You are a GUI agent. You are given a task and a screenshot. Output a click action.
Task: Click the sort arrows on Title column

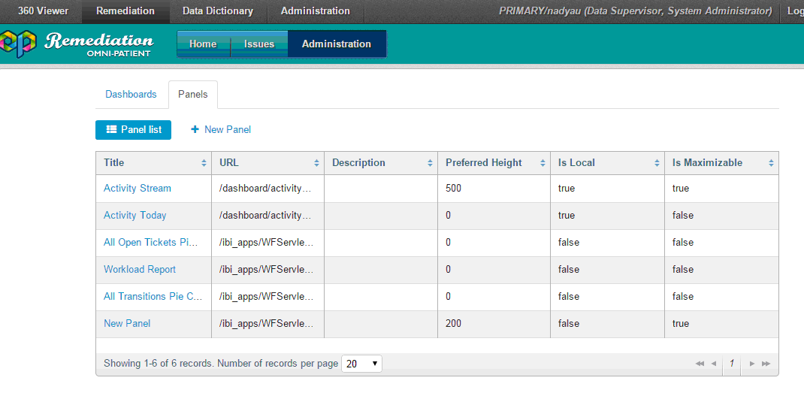[204, 163]
